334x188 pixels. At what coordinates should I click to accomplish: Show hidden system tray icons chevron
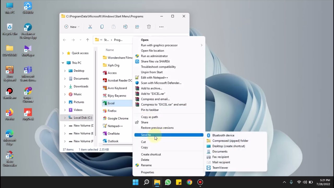pos(284,182)
